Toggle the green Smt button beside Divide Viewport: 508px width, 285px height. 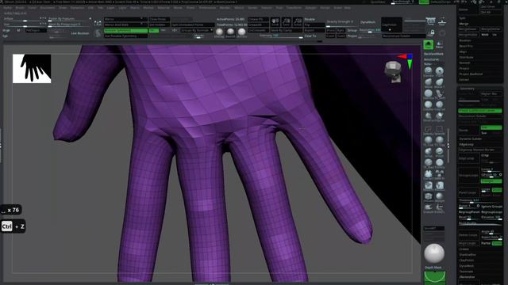(x=491, y=127)
